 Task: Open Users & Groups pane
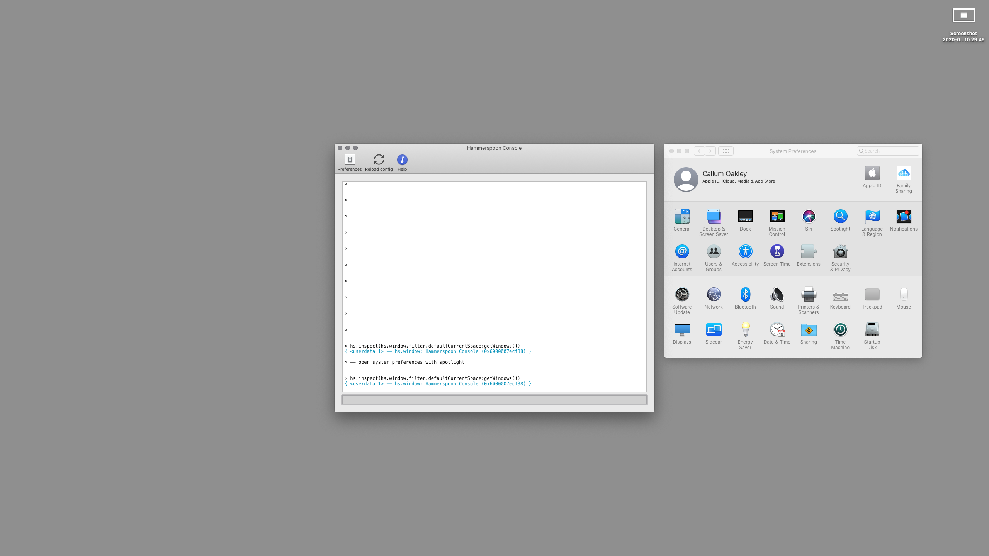(714, 258)
